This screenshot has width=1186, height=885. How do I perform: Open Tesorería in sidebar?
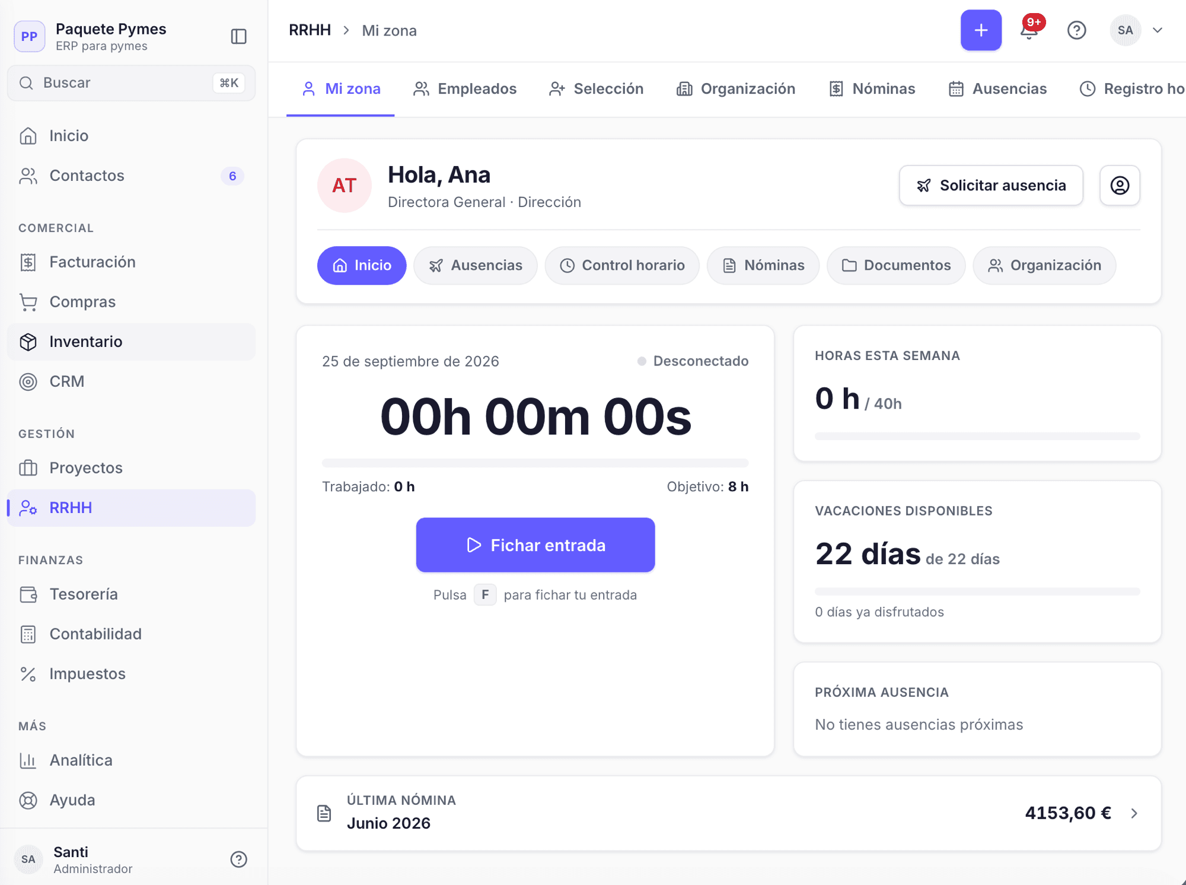131,594
